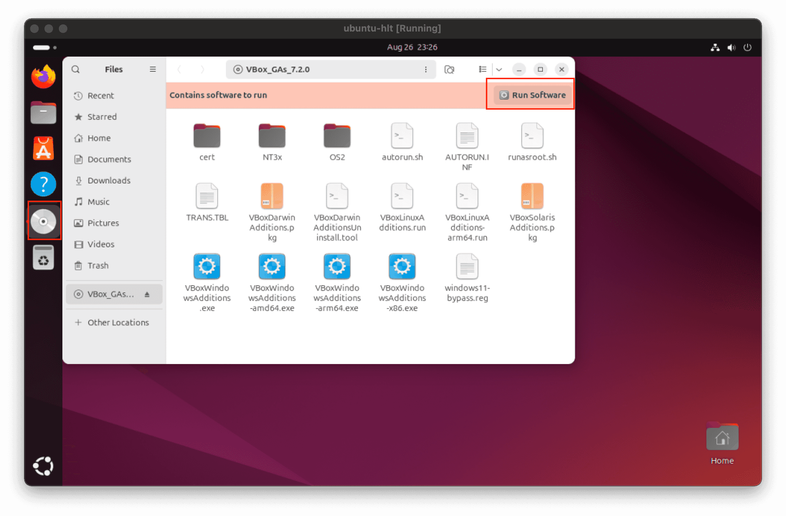Screen dimensions: 786x516
Task: Click the VBox_GAs_7.2.0 path bar
Action: click(x=331, y=69)
